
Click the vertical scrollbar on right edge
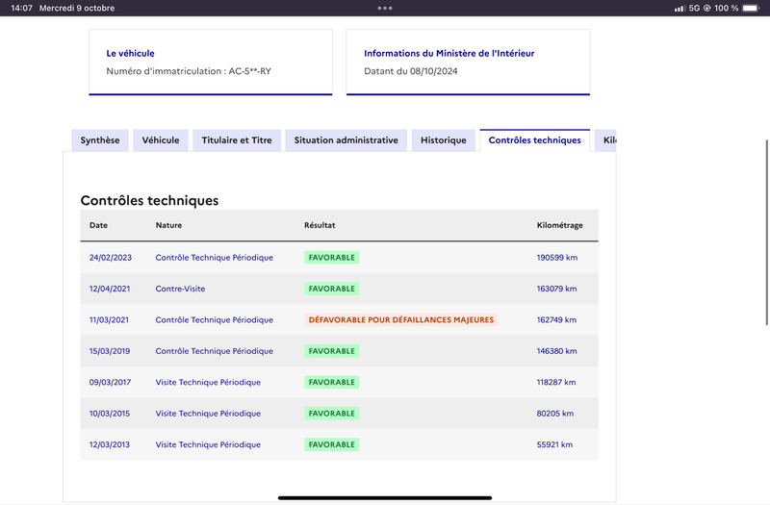[x=766, y=232]
